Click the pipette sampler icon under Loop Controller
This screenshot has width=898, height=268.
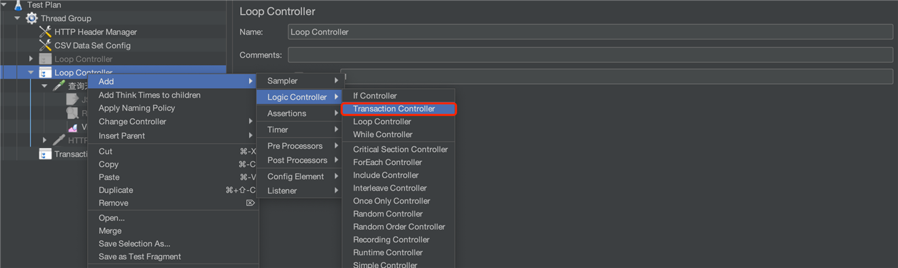point(59,86)
